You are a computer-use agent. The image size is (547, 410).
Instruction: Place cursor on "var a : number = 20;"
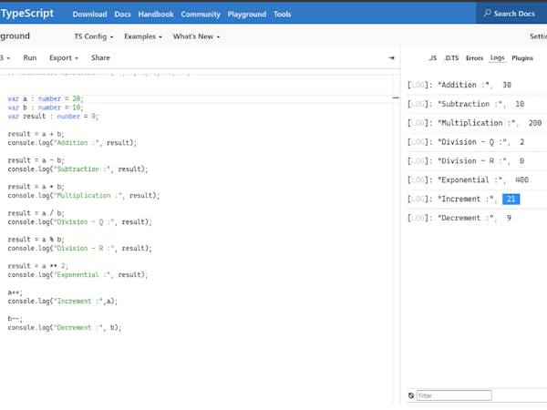(46, 98)
